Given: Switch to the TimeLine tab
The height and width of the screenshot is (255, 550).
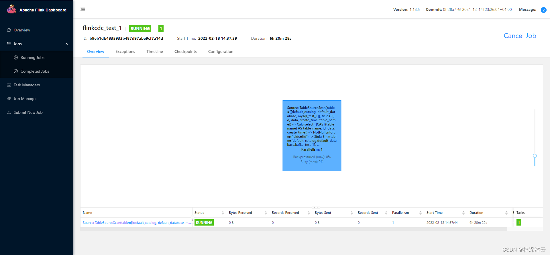Looking at the screenshot, I should 155,51.
